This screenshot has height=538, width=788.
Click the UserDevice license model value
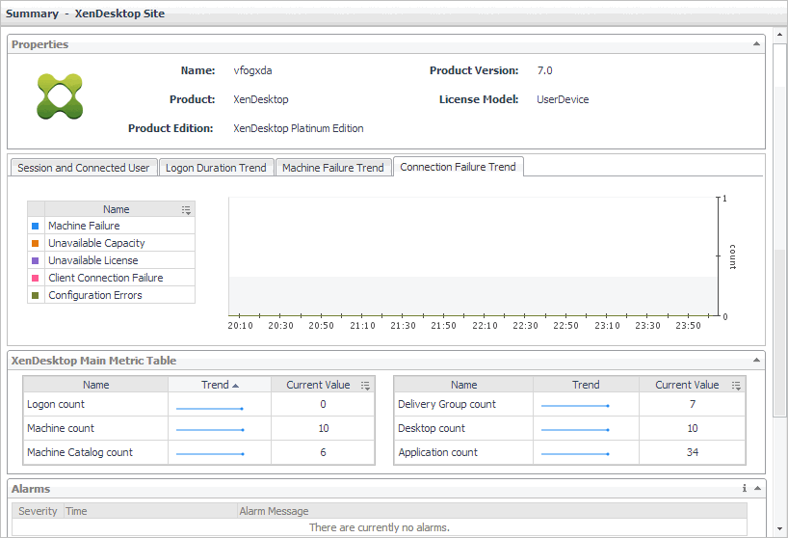[563, 99]
